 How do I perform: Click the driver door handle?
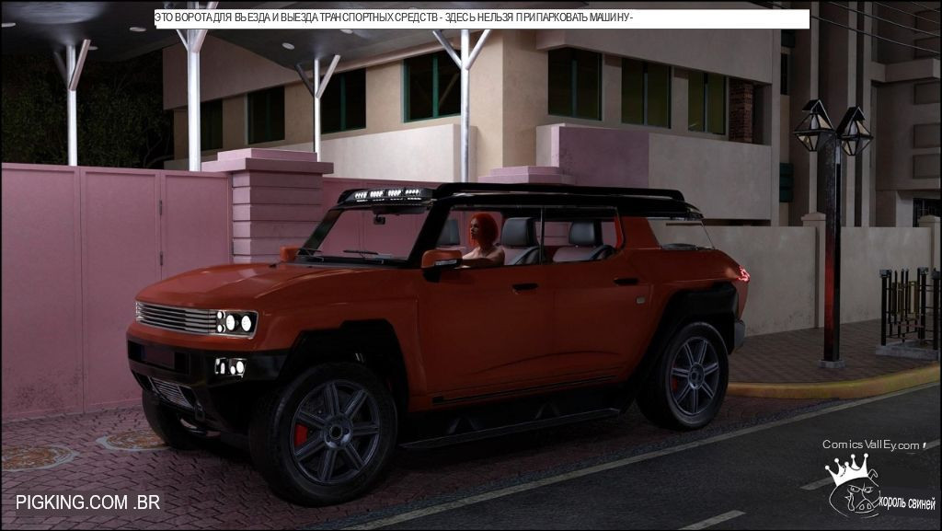[524, 287]
